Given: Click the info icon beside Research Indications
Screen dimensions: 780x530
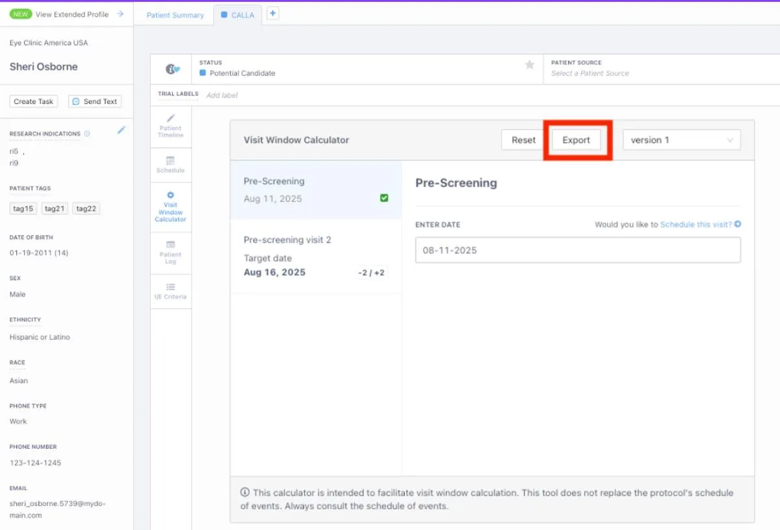Looking at the screenshot, I should click(87, 134).
